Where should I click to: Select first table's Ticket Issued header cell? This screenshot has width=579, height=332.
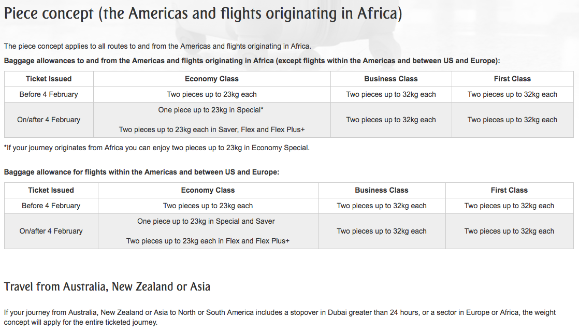click(49, 79)
